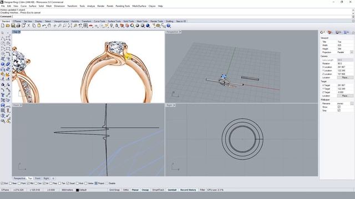Add a viewport tab with the plus button
The height and width of the screenshot is (199, 355).
point(53,178)
